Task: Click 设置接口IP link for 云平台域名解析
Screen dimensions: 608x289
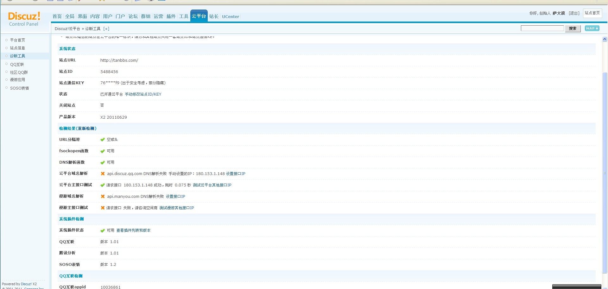Action: point(236,173)
